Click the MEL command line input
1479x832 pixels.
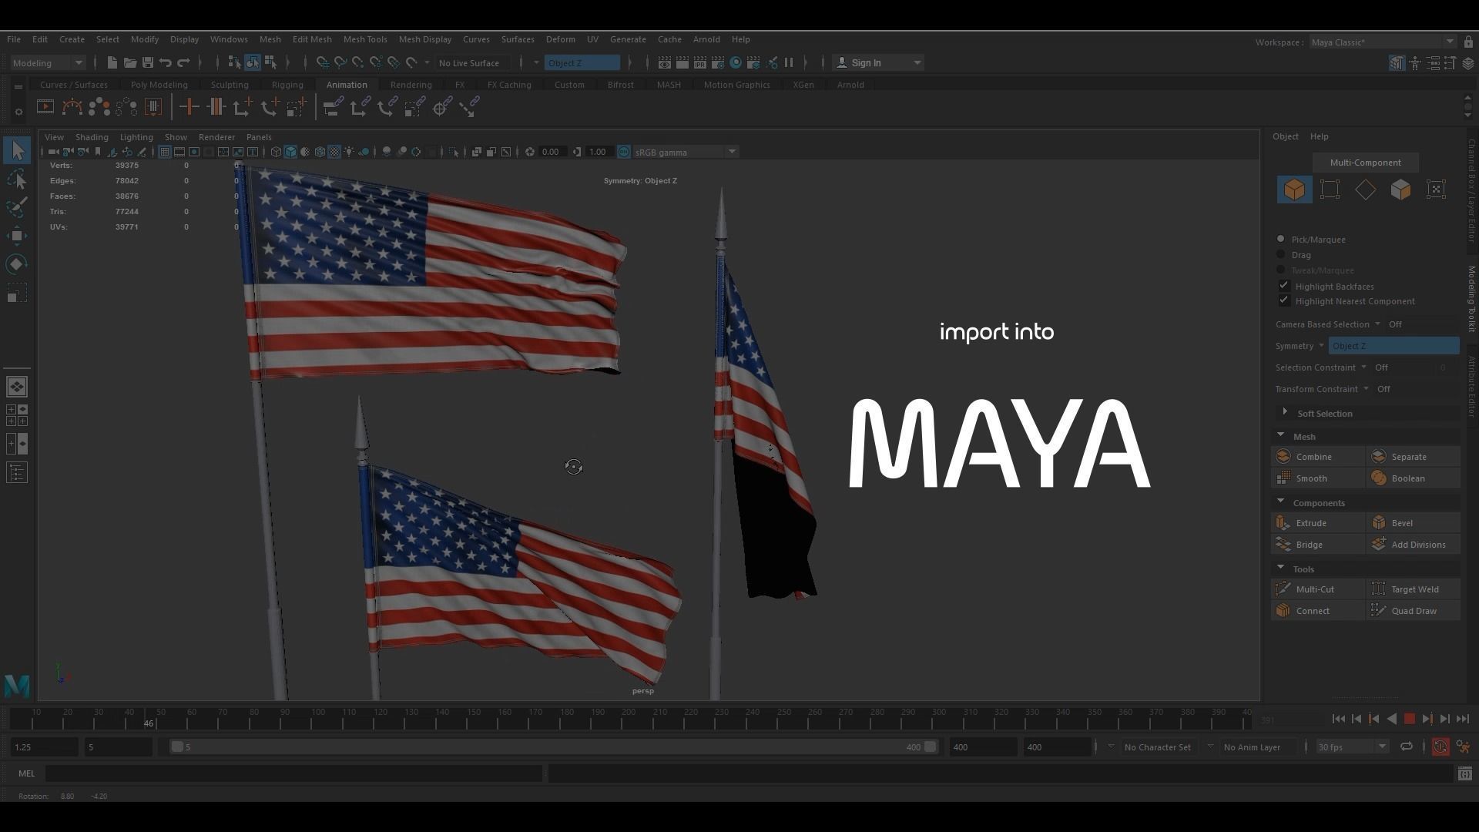[293, 773]
